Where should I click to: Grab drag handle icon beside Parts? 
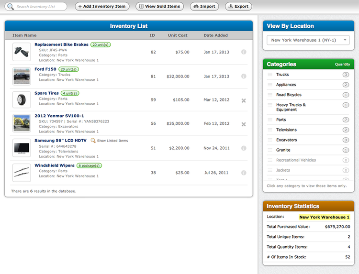pyautogui.click(x=270, y=120)
